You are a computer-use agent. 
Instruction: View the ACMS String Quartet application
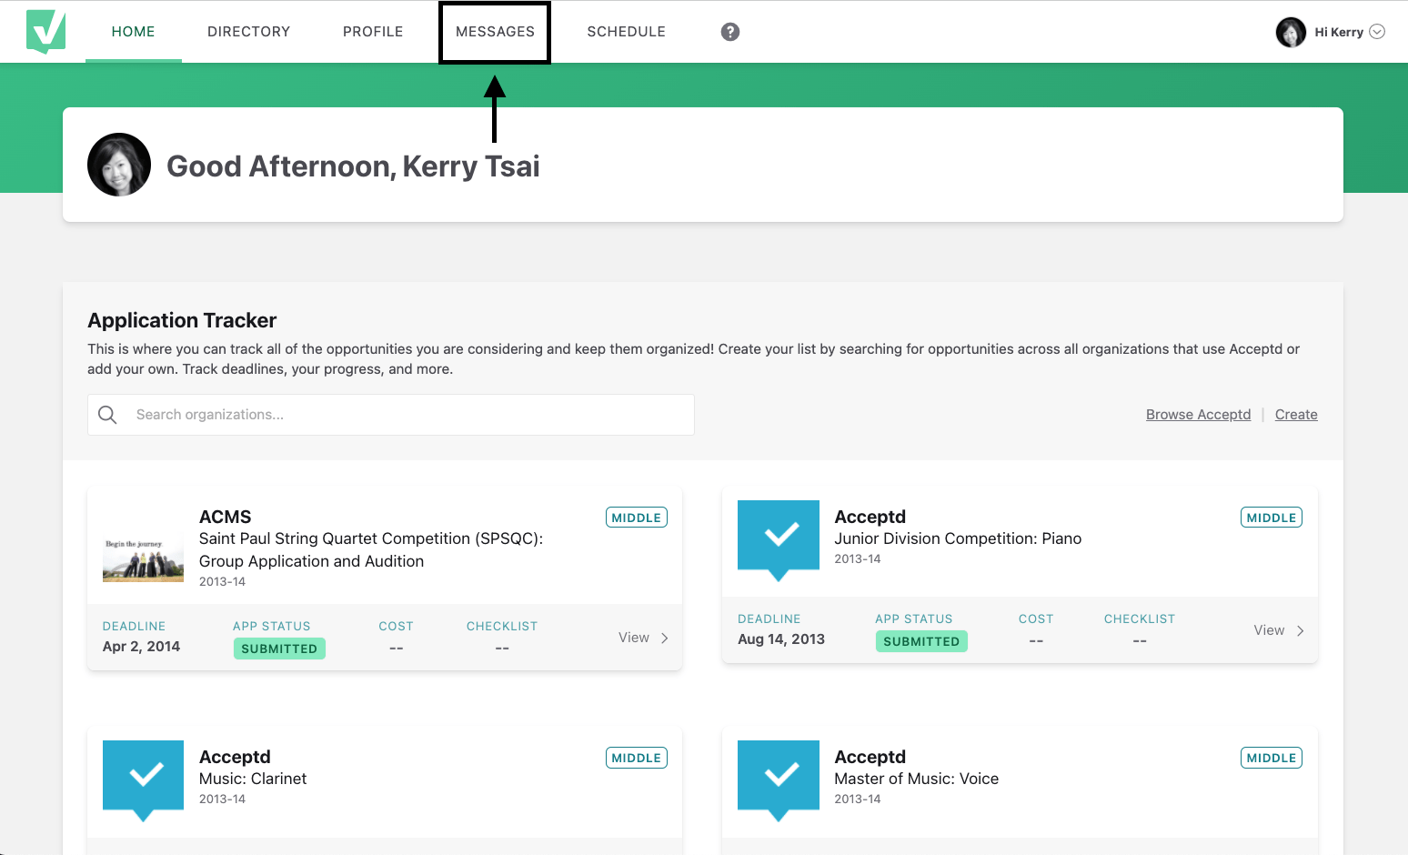(643, 638)
